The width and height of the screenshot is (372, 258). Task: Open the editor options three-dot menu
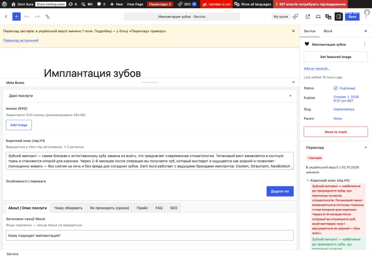(x=366, y=17)
